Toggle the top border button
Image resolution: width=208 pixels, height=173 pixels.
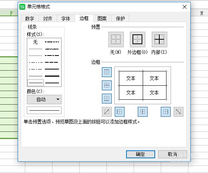107,72
